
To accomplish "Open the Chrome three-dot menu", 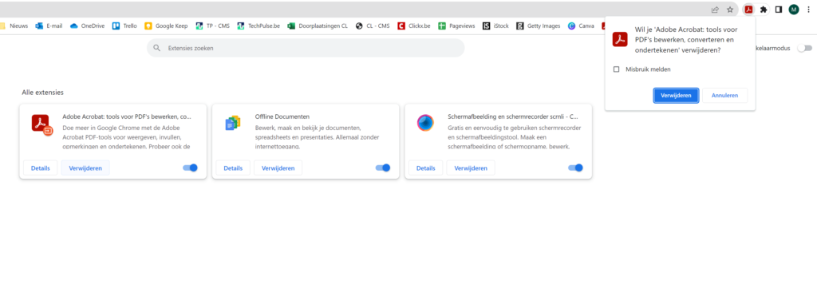I will pyautogui.click(x=808, y=10).
